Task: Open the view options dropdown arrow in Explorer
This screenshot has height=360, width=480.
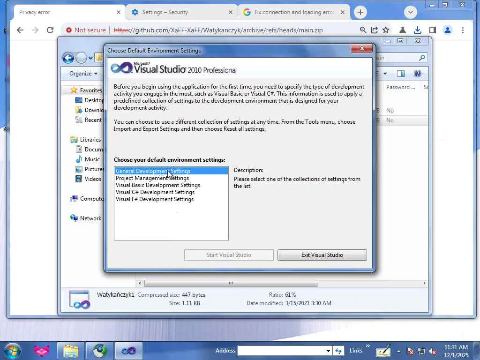Action: coord(385,74)
